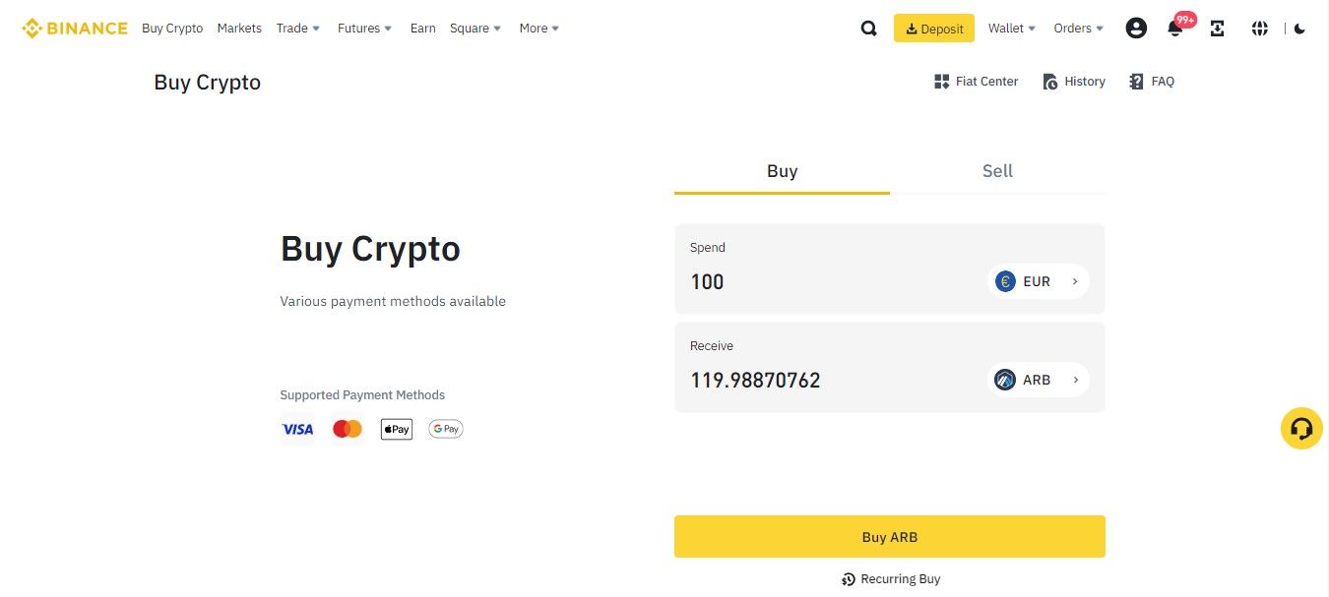
Task: Open the search magnifier icon
Action: click(867, 28)
